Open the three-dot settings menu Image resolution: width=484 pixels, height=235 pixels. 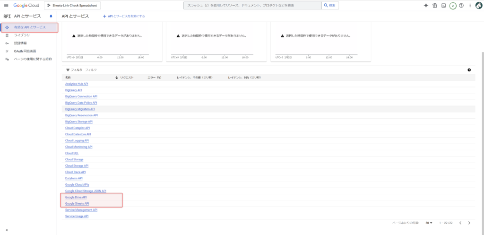(469, 5)
